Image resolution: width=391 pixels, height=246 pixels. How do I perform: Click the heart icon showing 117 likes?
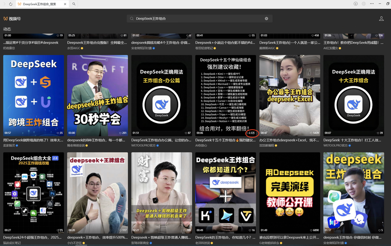click(120, 230)
